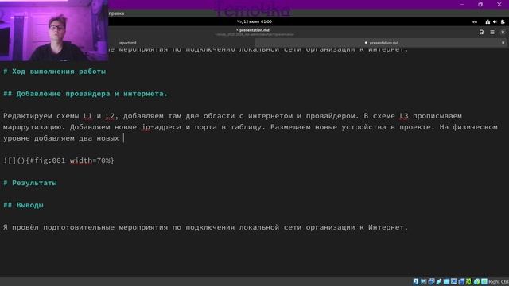Image resolution: width=509 pixels, height=286 pixels.
Task: Click the '## Добавление провайдера и интернета.' heading
Action: pyautogui.click(x=85, y=94)
